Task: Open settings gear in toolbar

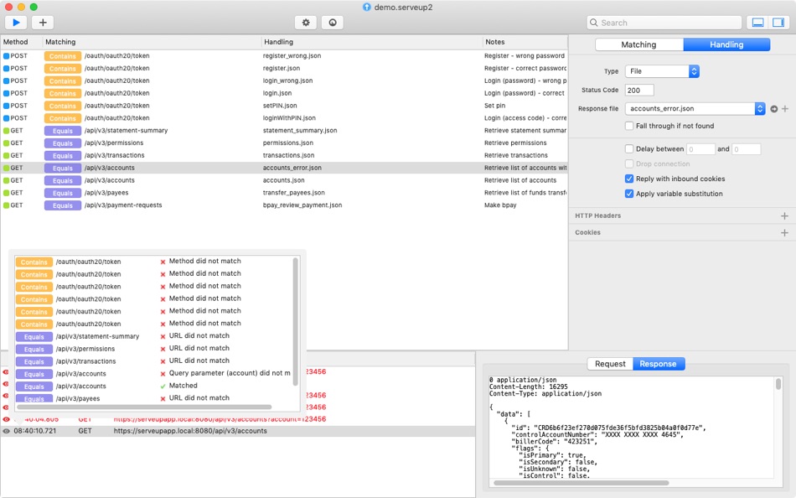Action: click(x=306, y=23)
